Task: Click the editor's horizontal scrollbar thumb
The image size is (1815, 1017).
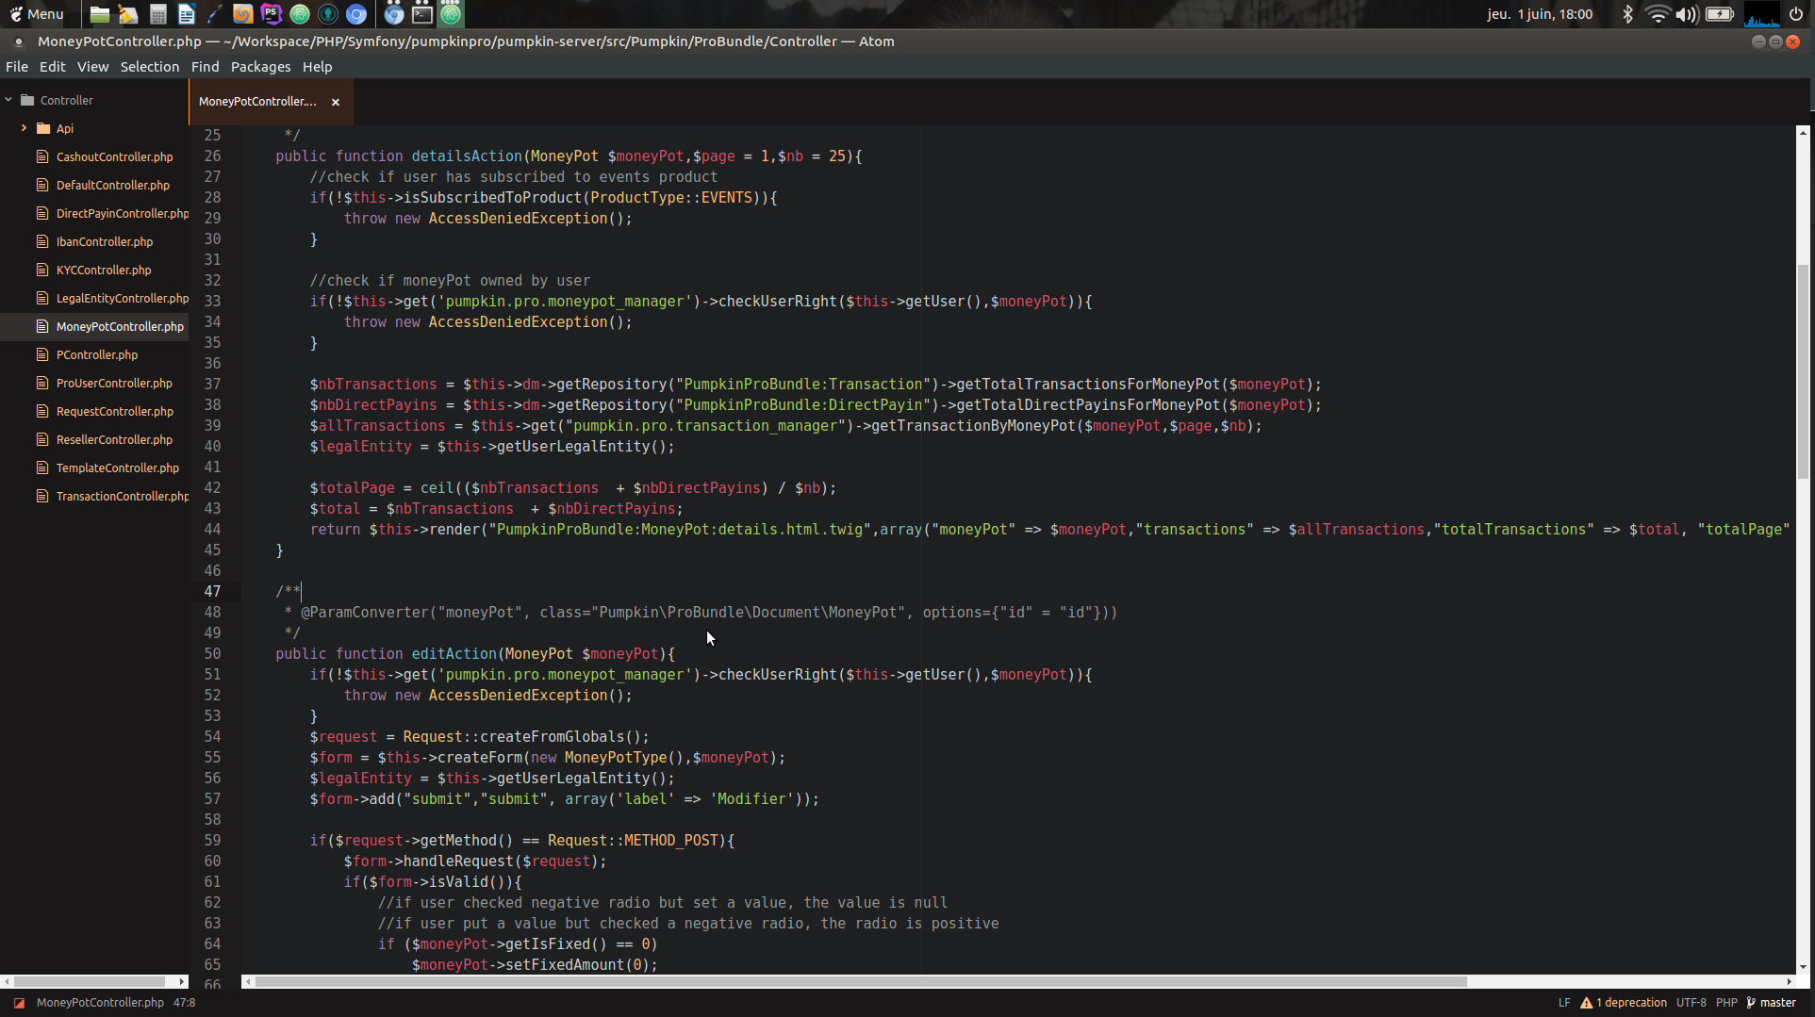Action: coord(861,981)
